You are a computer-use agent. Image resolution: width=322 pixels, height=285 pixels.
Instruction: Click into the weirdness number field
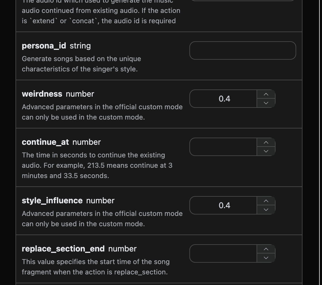point(223,99)
